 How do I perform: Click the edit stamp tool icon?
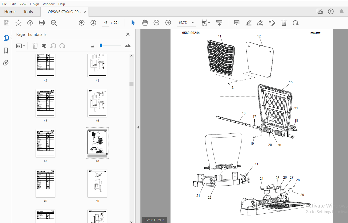tap(272, 23)
